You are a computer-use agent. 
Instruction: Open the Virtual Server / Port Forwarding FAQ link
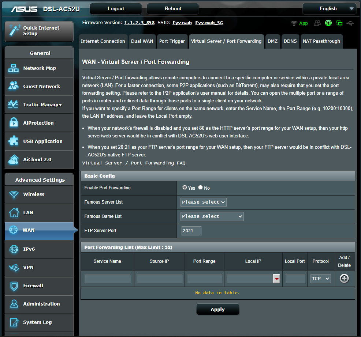(x=134, y=163)
